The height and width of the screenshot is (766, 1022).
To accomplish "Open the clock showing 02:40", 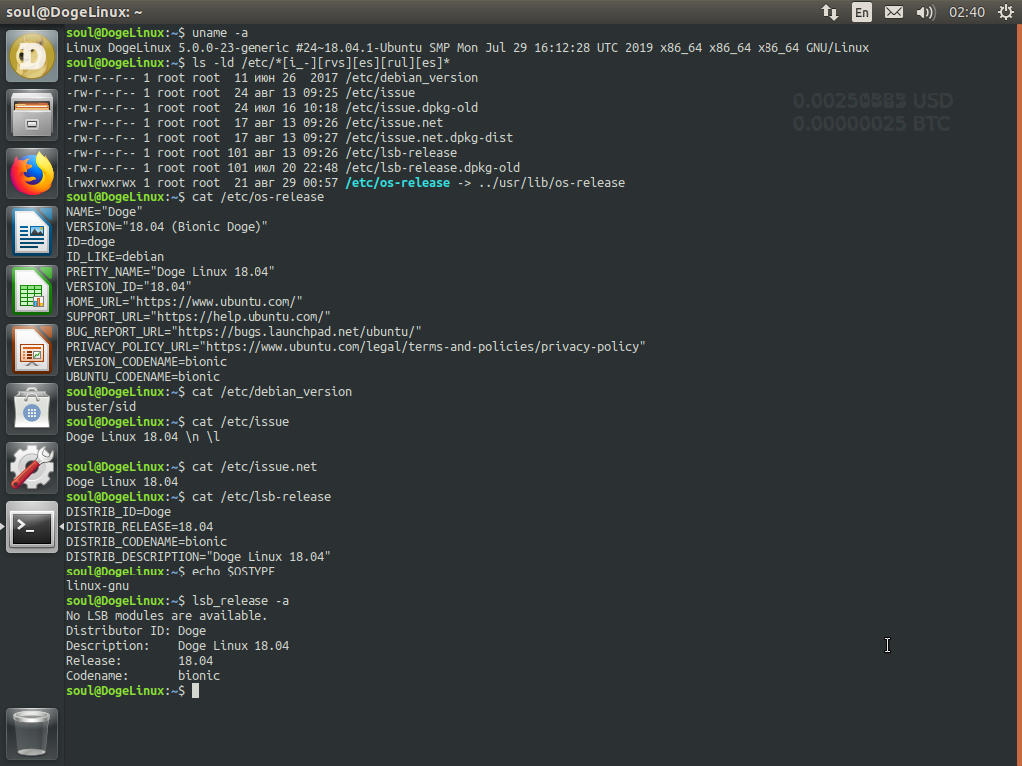I will 966,12.
